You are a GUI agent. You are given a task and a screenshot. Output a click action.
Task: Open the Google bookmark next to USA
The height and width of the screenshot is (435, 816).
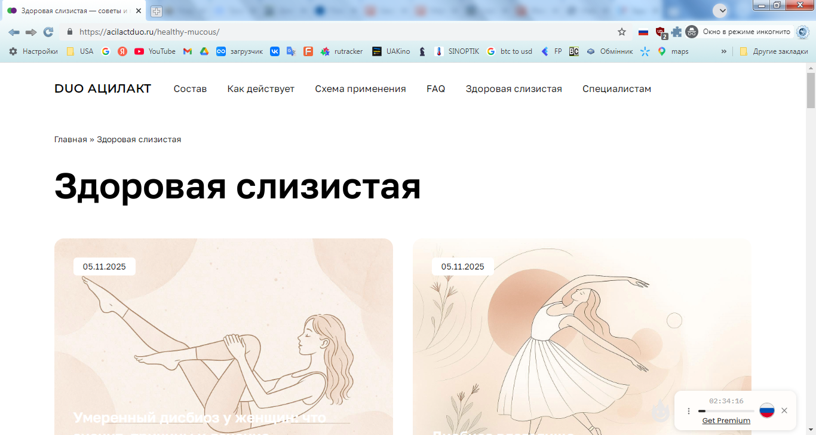tap(106, 51)
